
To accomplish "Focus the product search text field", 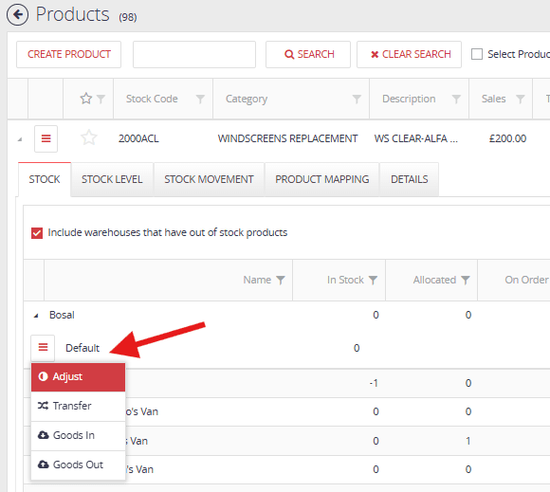I will point(194,54).
